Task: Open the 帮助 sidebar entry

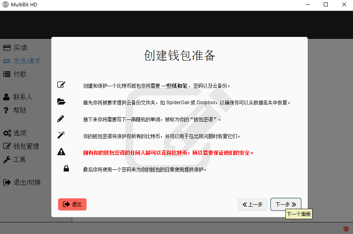Action: point(20,110)
